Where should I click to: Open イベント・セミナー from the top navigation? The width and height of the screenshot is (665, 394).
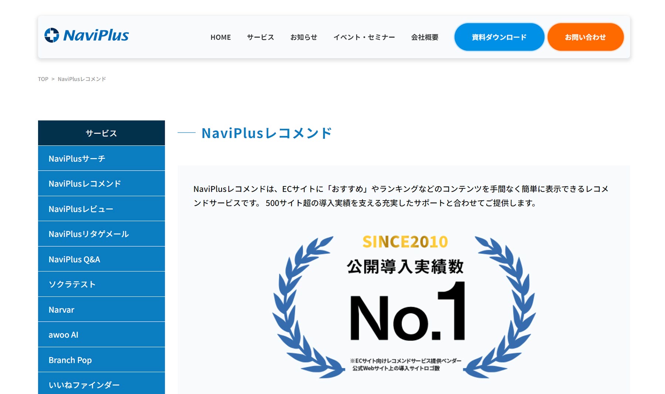point(364,37)
